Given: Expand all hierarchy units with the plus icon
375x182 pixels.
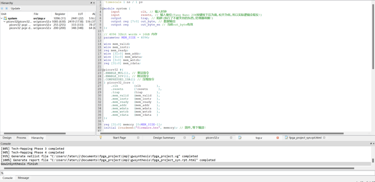Looking at the screenshot, I should point(7,8).
